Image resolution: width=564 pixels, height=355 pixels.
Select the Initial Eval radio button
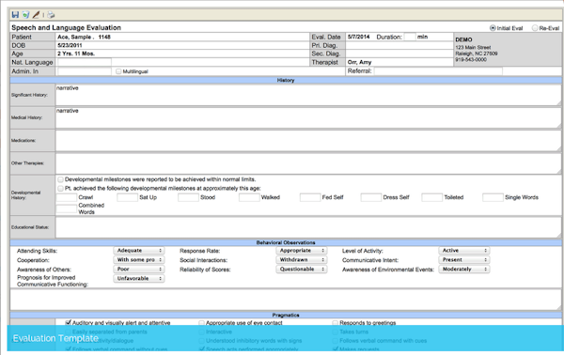point(493,28)
